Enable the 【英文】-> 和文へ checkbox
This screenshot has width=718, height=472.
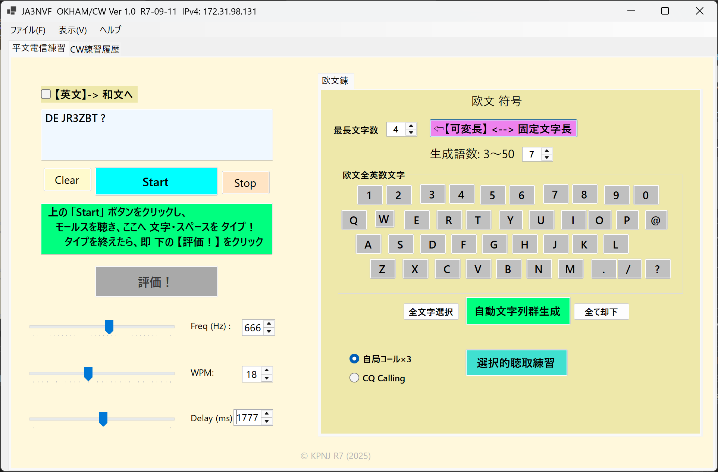pyautogui.click(x=46, y=94)
